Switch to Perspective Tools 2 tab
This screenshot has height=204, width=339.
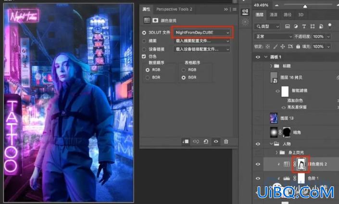(x=174, y=9)
